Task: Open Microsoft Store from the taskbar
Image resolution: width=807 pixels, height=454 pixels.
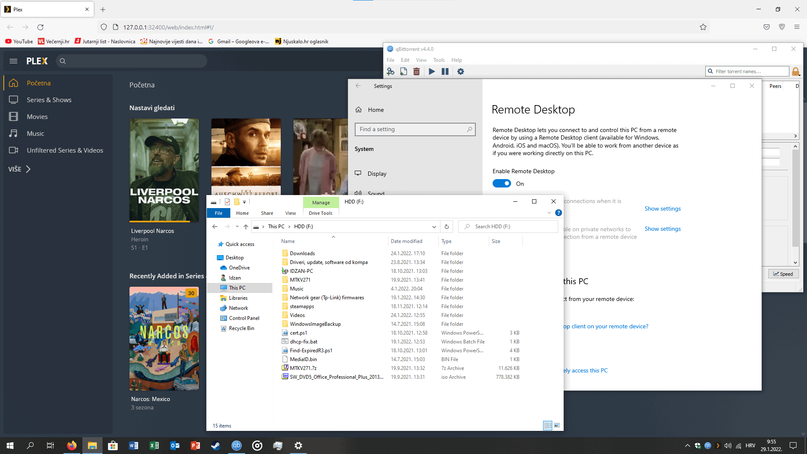Action: [113, 446]
